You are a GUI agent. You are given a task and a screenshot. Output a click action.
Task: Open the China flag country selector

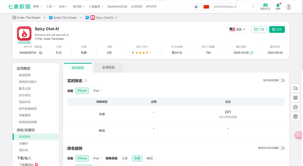pos(206,7)
